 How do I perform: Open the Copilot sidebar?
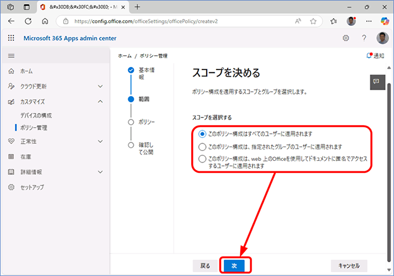385,21
